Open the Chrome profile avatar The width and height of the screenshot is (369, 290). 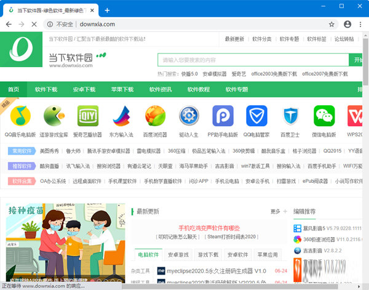coord(347,24)
